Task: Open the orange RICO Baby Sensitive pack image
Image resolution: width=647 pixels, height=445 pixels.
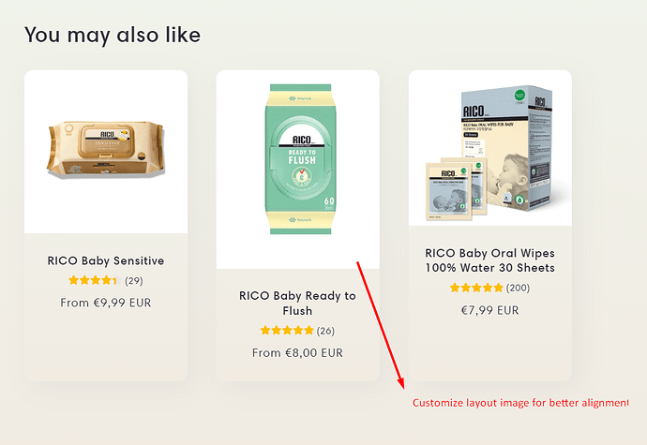Action: pyautogui.click(x=105, y=150)
